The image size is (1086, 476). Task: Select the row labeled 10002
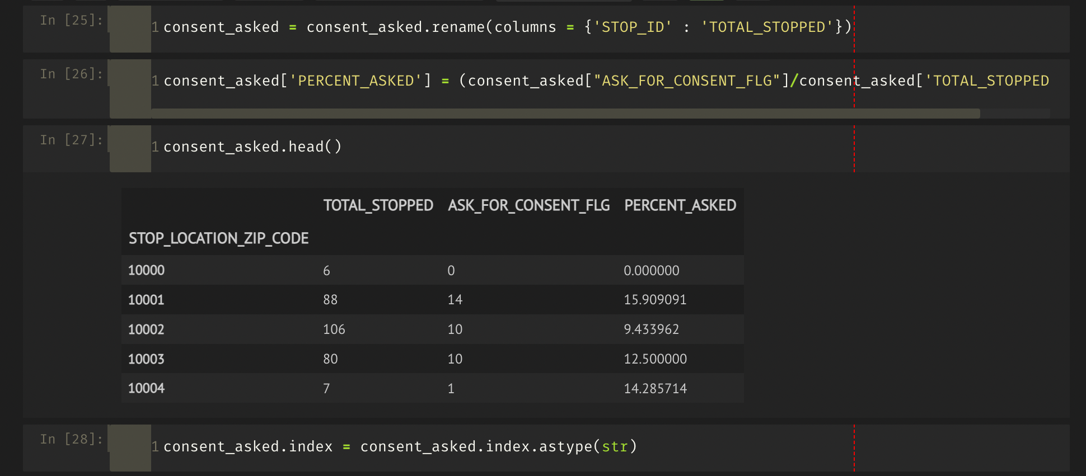click(x=146, y=330)
